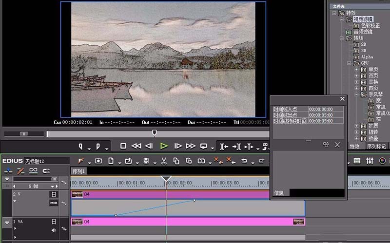Click the Delete icon with left arrow

231,161
